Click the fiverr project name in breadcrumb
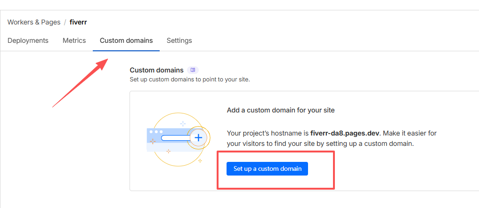The image size is (479, 208). tap(78, 22)
